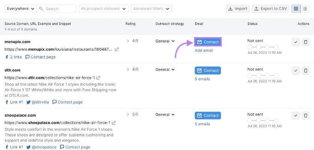Click dtlr.com status progress tracker
The height and width of the screenshot is (150, 314).
[263, 75]
